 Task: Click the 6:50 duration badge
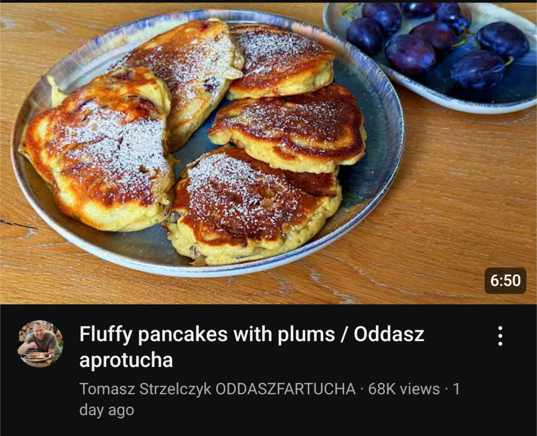click(505, 280)
